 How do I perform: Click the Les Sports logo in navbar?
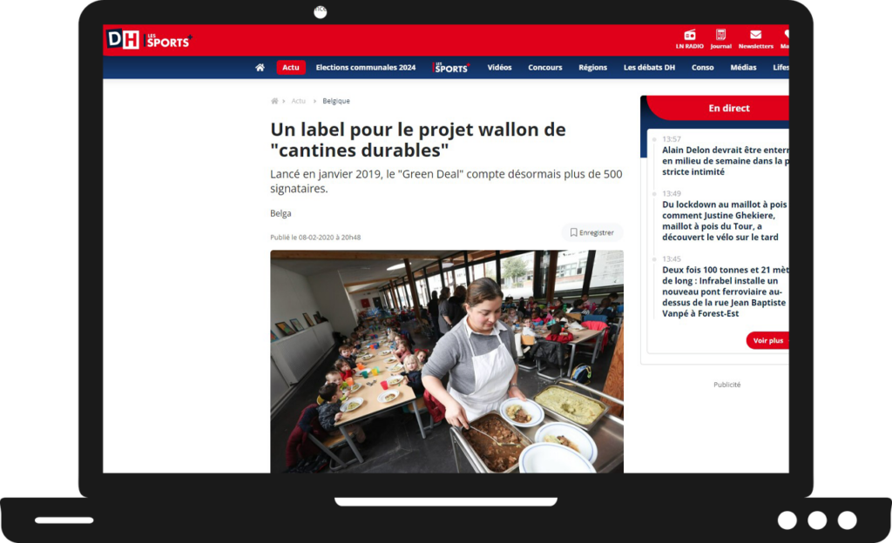point(451,68)
